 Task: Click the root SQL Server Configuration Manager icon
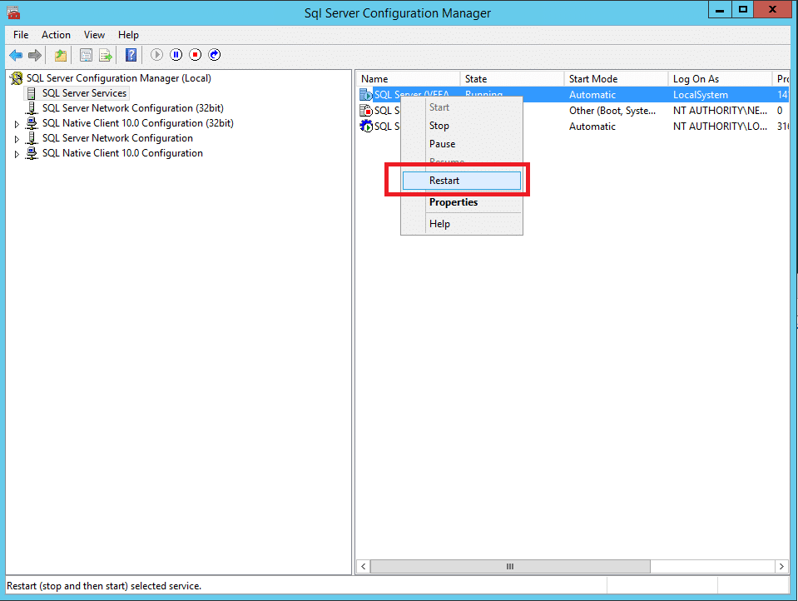(x=17, y=78)
